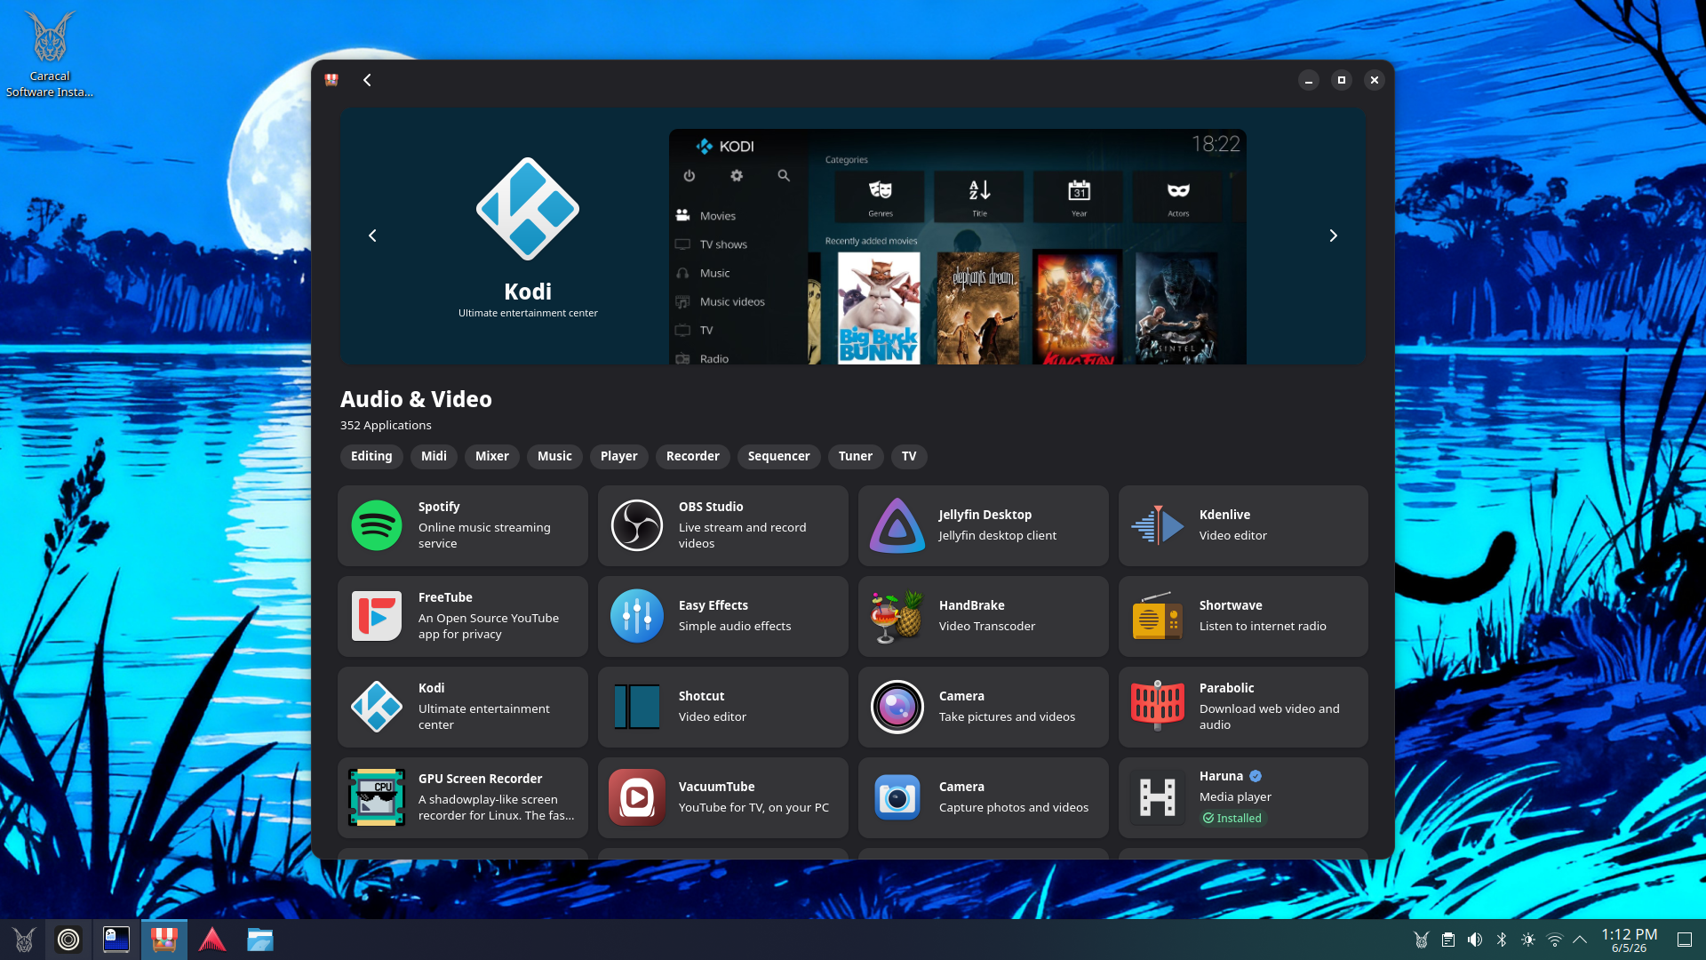Click the software store icon in the taskbar
Viewport: 1706px width, 960px height.
pyautogui.click(x=164, y=940)
